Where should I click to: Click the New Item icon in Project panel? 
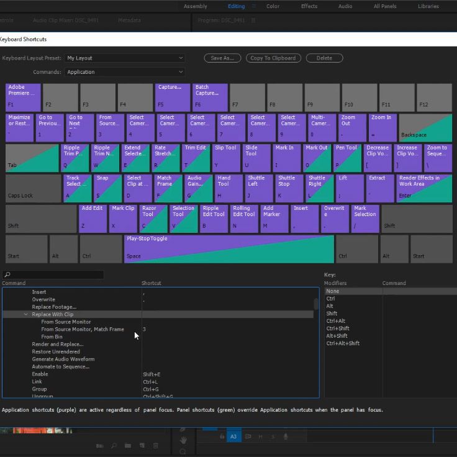tap(142, 445)
